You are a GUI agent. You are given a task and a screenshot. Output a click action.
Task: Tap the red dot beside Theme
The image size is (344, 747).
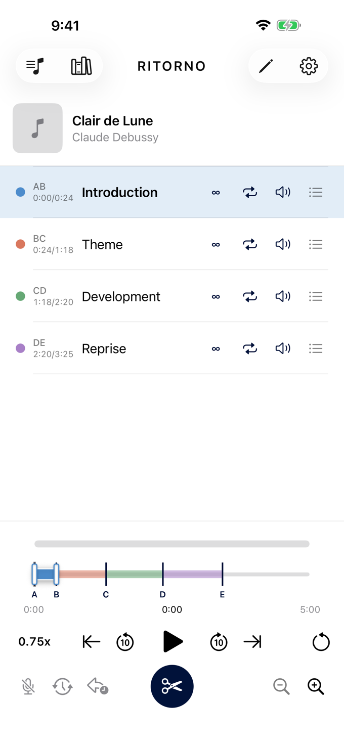coord(20,244)
